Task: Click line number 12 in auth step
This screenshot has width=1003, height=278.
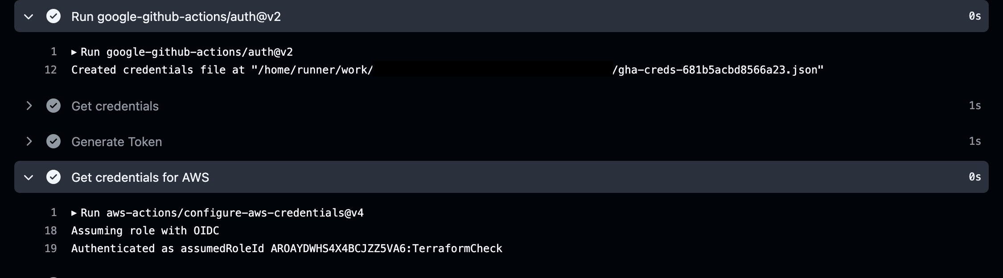Action: [50, 69]
